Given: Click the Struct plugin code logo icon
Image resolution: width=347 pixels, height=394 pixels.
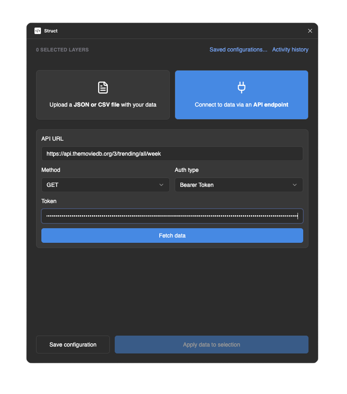Looking at the screenshot, I should 38,31.
